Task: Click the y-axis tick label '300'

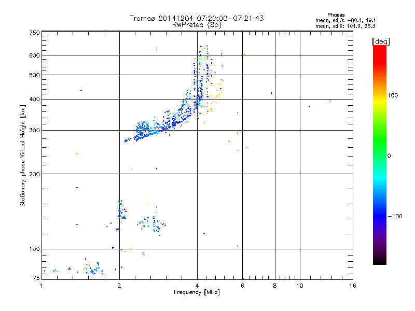Action: 34,131
